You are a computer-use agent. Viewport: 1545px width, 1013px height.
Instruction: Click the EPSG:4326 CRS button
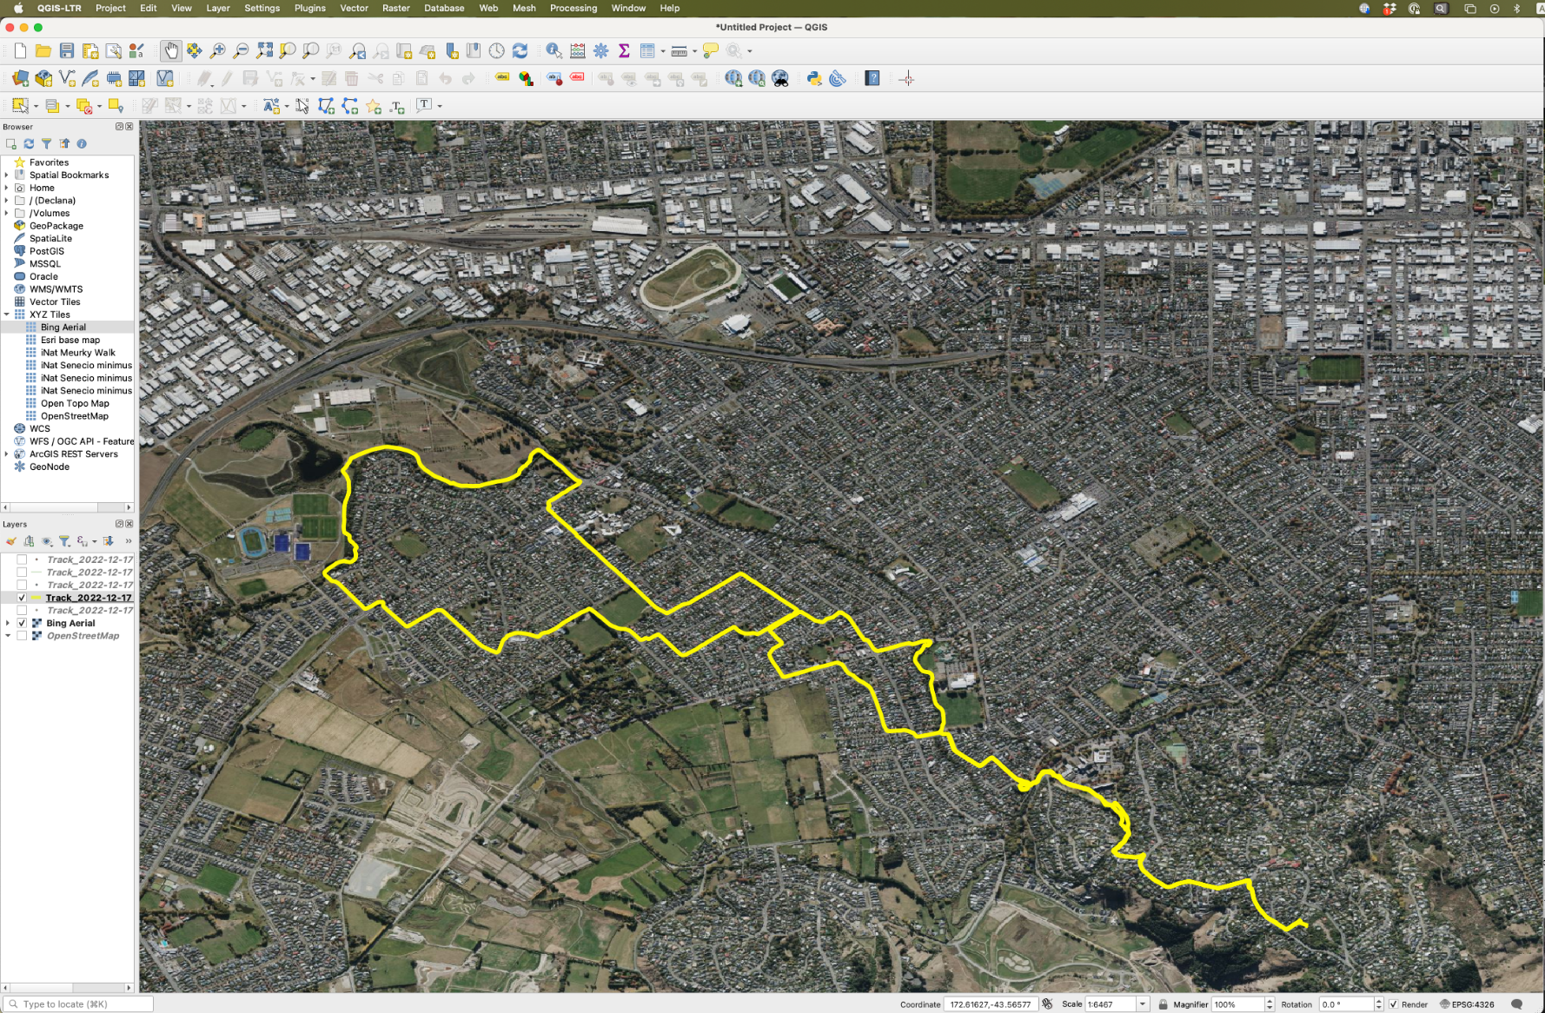pyautogui.click(x=1467, y=1004)
